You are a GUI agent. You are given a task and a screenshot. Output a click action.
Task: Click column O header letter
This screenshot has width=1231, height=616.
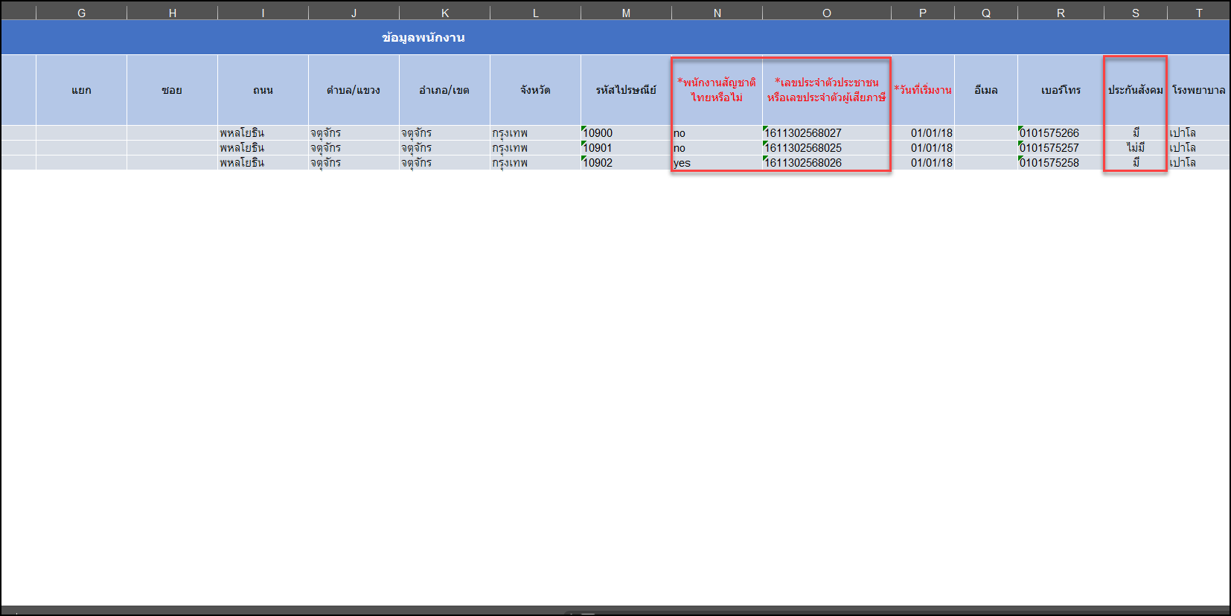826,13
